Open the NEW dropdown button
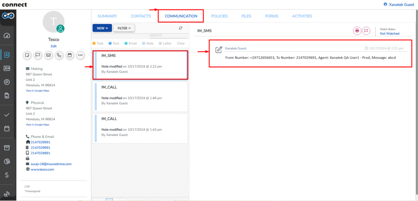The width and height of the screenshot is (418, 201). coord(102,28)
